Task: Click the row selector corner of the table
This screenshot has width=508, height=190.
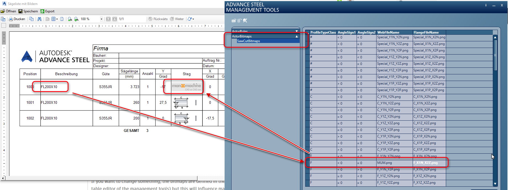Action: [307, 32]
